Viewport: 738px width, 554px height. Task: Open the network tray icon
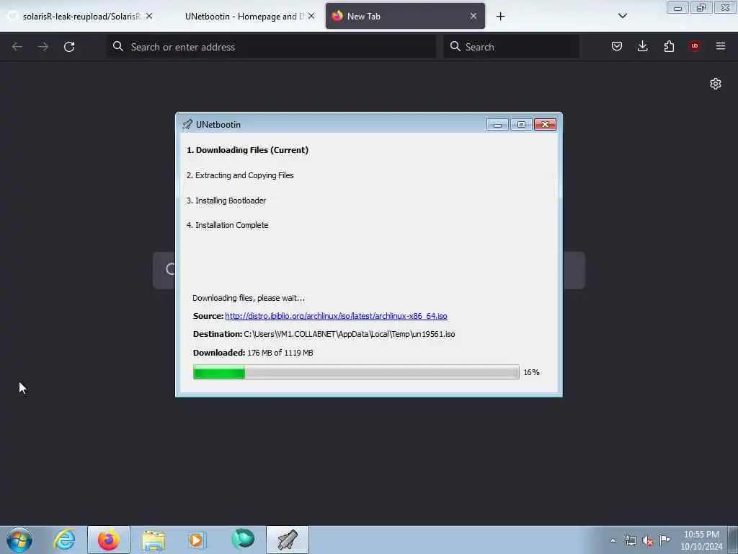pos(630,541)
